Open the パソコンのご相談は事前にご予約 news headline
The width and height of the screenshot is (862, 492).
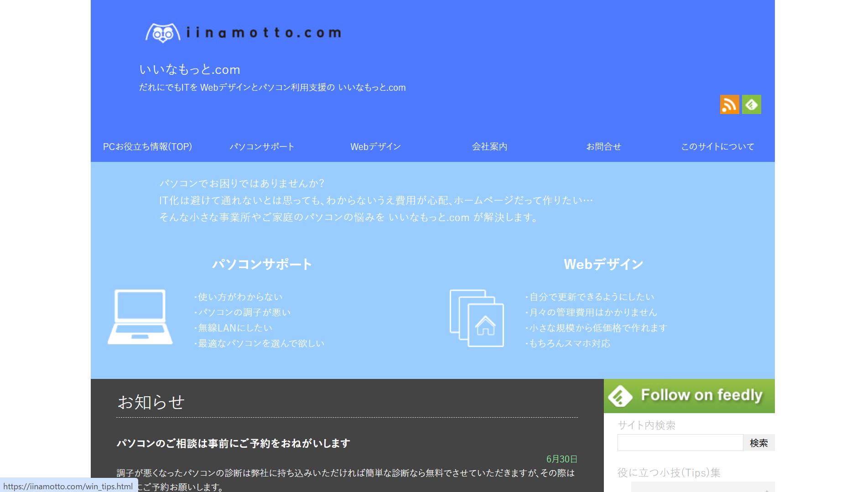coord(233,443)
